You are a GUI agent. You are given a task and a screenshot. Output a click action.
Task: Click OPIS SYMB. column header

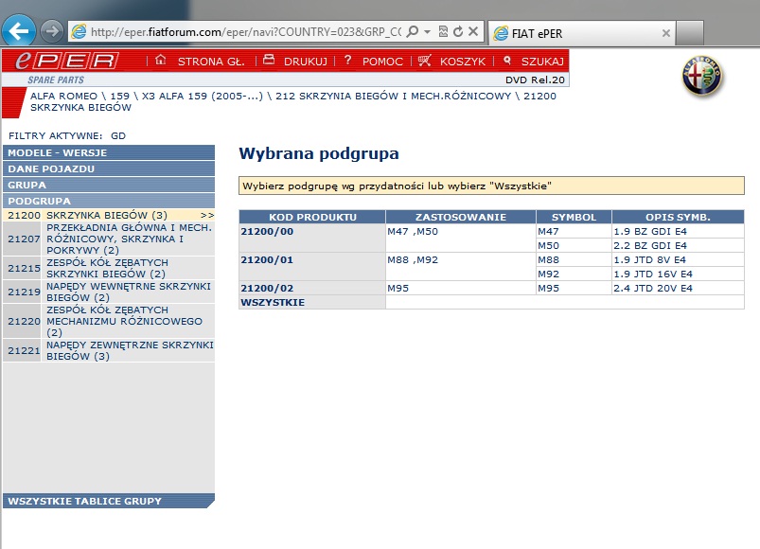[x=678, y=217]
